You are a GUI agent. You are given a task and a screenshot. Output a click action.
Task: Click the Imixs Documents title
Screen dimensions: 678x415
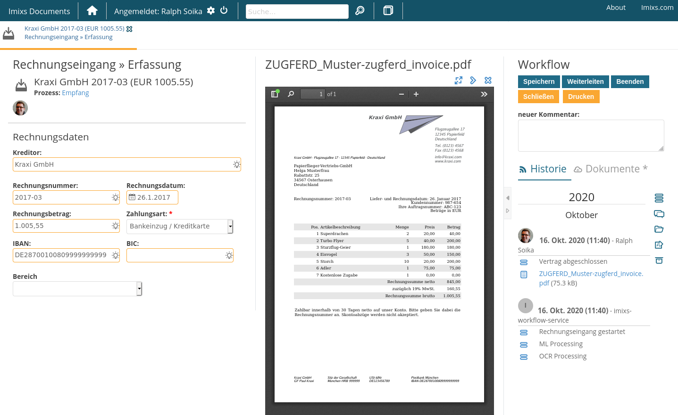point(39,11)
